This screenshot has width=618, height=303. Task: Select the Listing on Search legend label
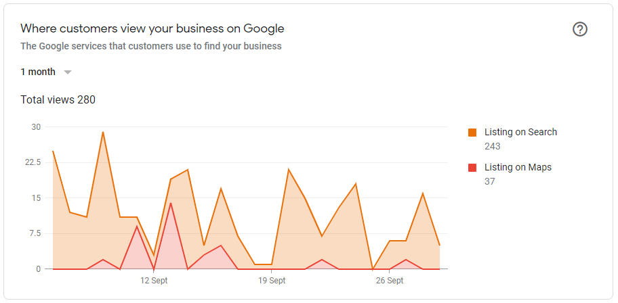point(520,133)
